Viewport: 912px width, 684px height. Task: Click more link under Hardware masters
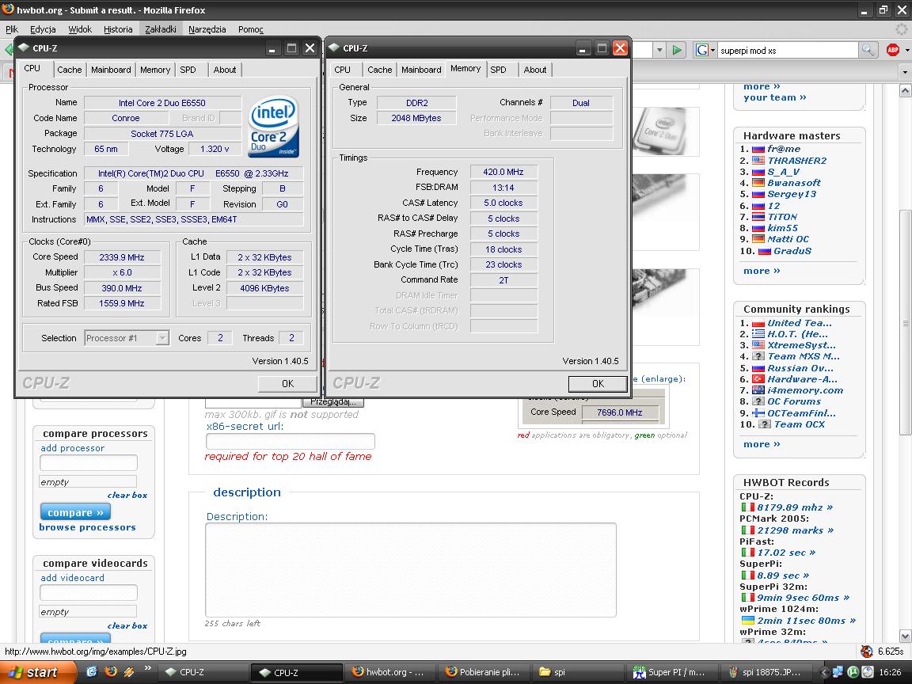tap(762, 271)
